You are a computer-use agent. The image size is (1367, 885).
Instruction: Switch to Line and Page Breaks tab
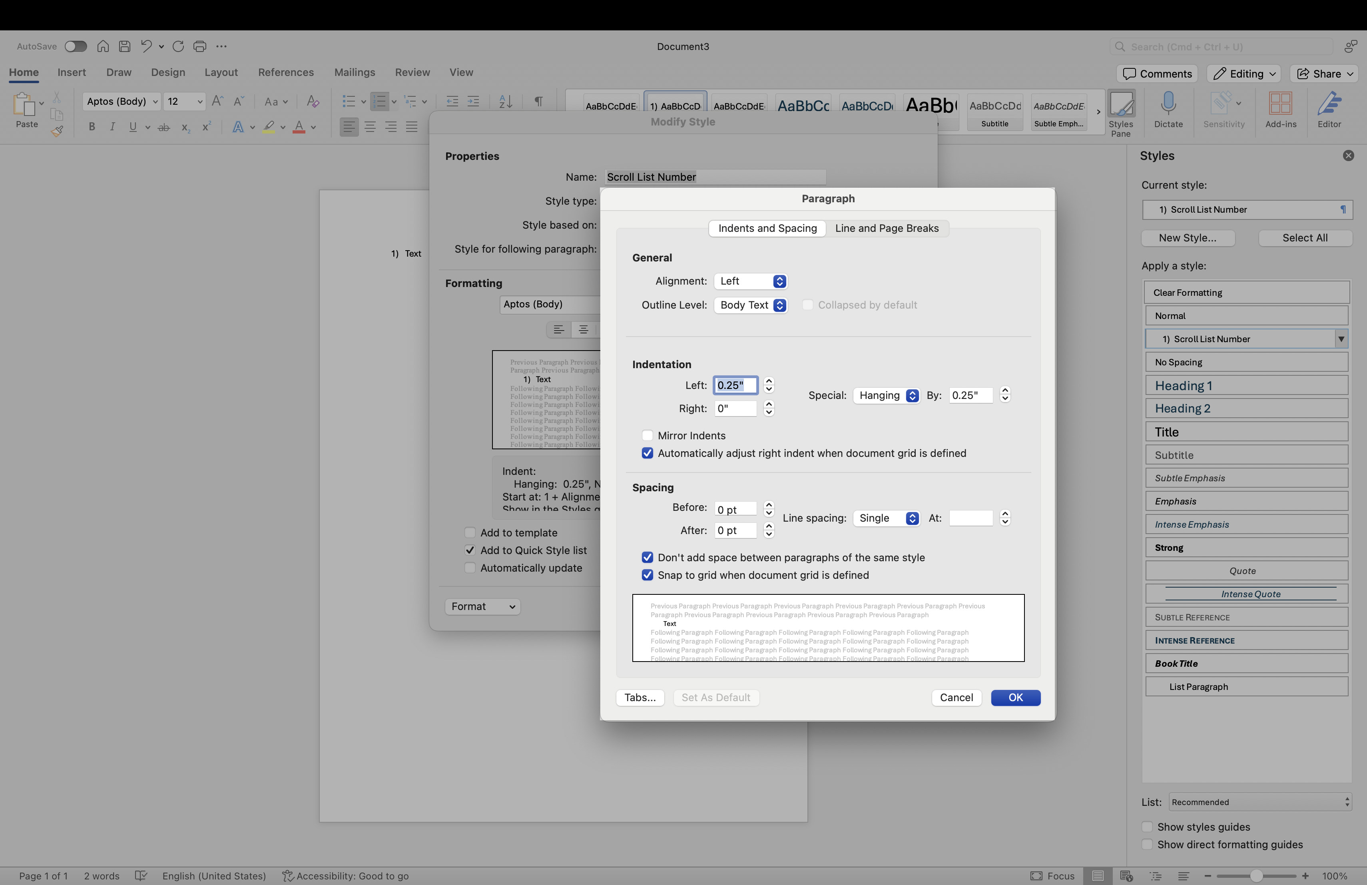(x=887, y=228)
